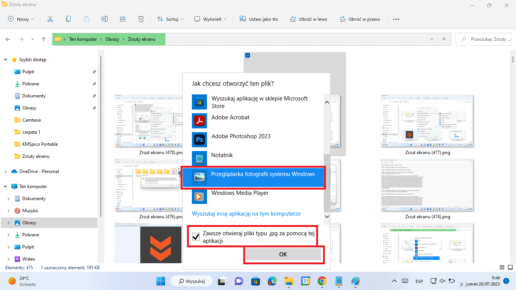Toggle the selected thumbnail's blue checkbox
The width and height of the screenshot is (516, 290).
tap(248, 56)
